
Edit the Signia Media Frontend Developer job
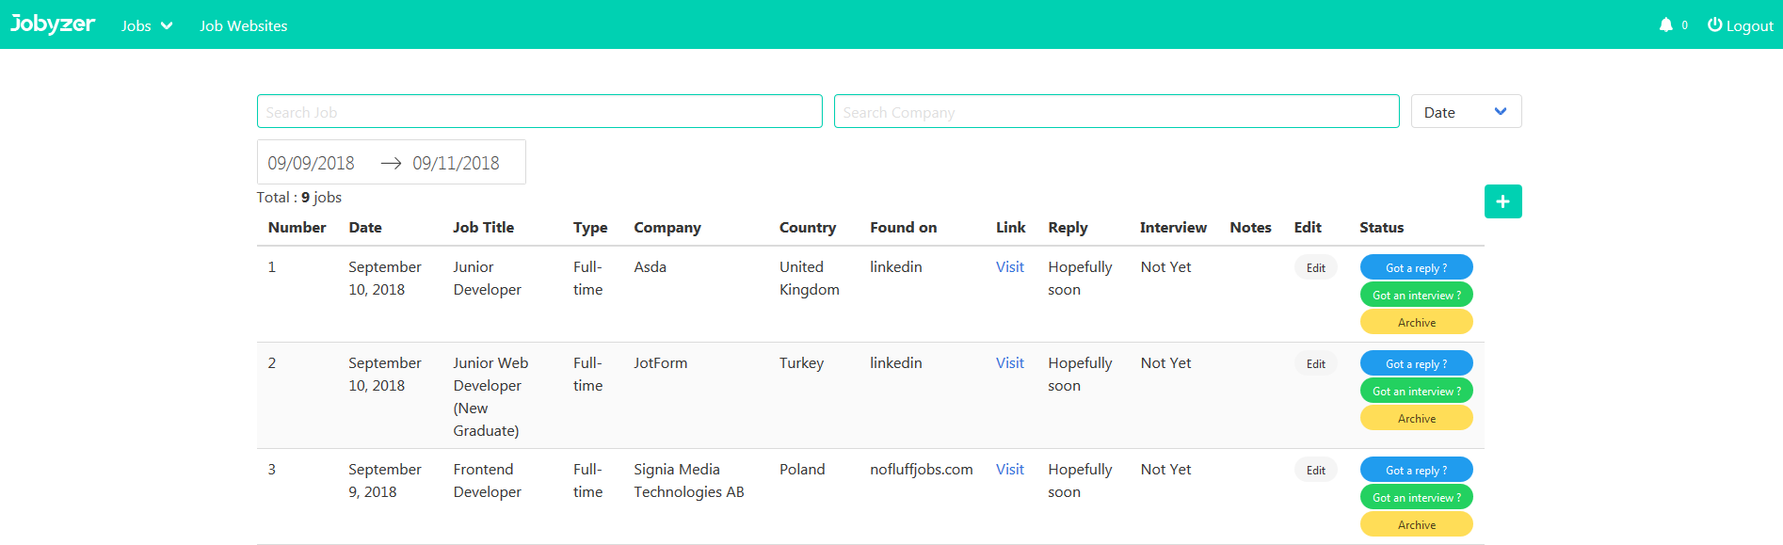tap(1315, 471)
